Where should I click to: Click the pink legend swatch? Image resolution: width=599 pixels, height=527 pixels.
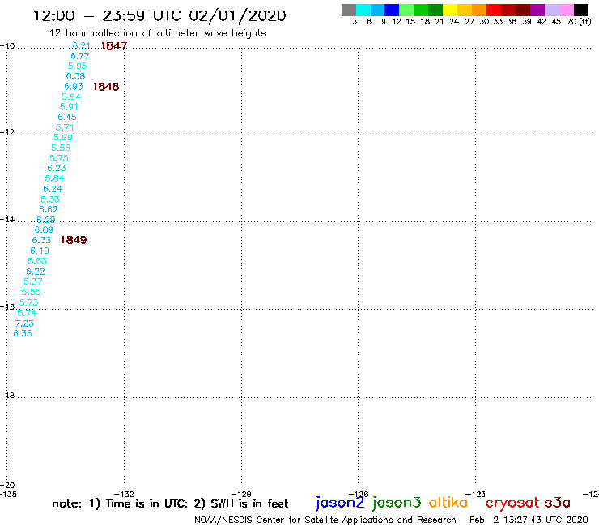pyautogui.click(x=567, y=10)
